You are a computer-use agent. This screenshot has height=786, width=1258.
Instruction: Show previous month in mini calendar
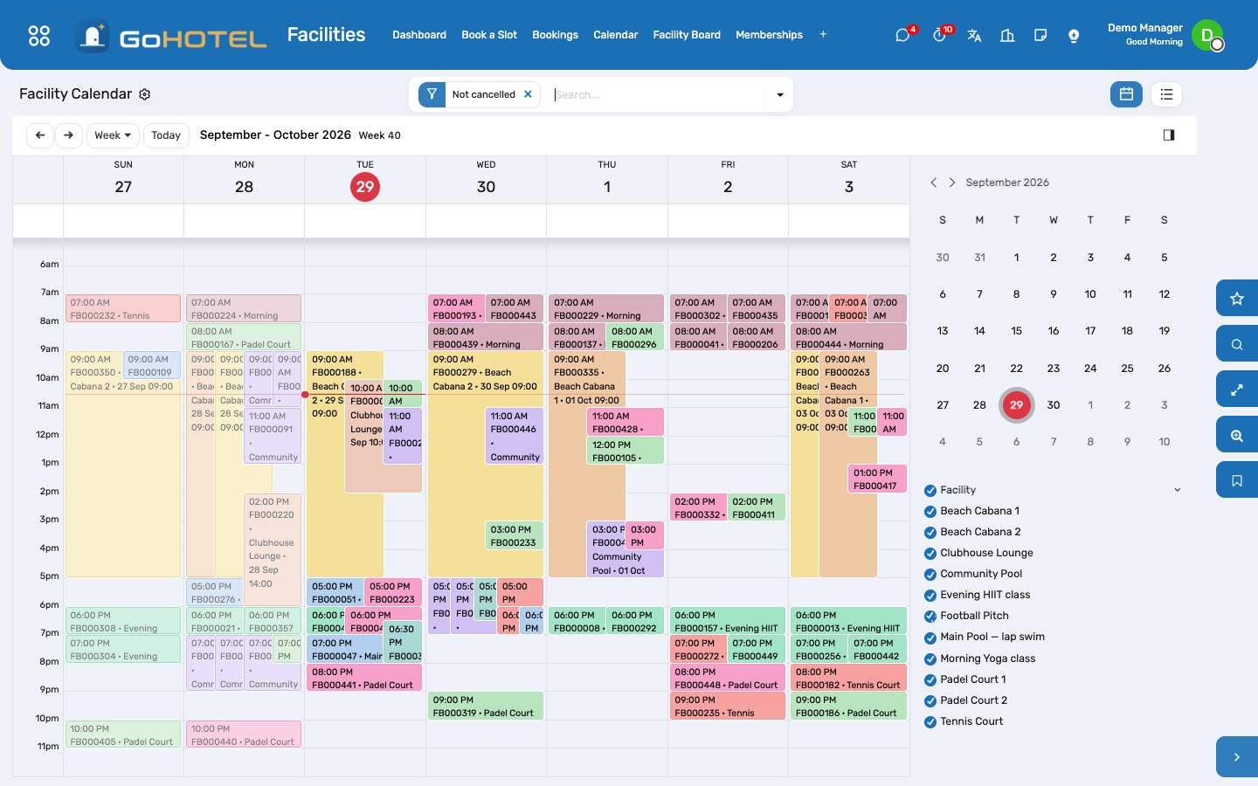click(934, 183)
